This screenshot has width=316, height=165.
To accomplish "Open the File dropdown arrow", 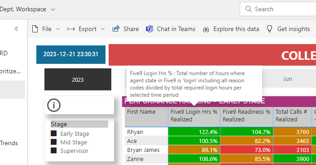I will (58, 29).
